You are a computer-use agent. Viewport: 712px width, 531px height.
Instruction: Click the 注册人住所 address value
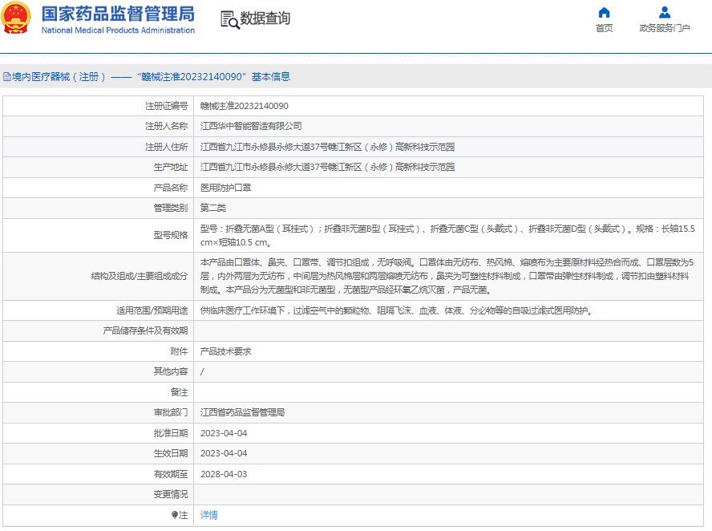click(327, 147)
